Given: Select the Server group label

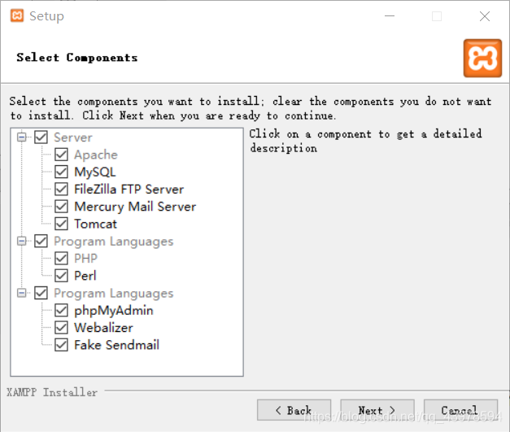Looking at the screenshot, I should [x=73, y=137].
